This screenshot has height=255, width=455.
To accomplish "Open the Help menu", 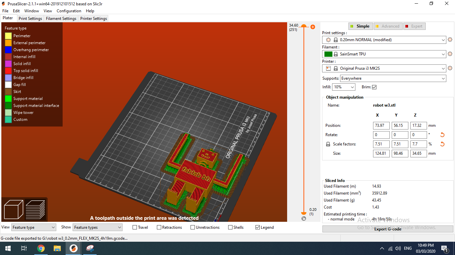I will [x=90, y=11].
